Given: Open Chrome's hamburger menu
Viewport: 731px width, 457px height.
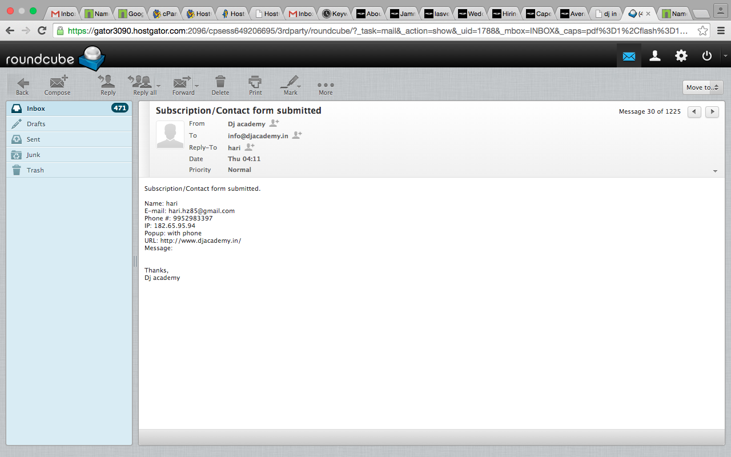Looking at the screenshot, I should 720,30.
